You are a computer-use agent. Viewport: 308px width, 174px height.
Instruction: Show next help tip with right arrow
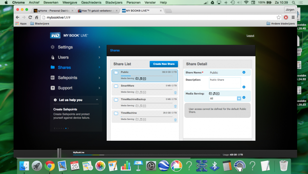click(68, 128)
